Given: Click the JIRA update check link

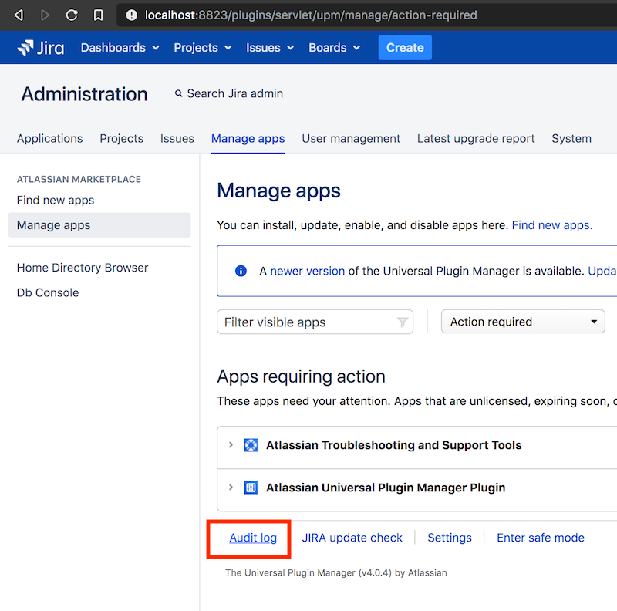Looking at the screenshot, I should 352,538.
